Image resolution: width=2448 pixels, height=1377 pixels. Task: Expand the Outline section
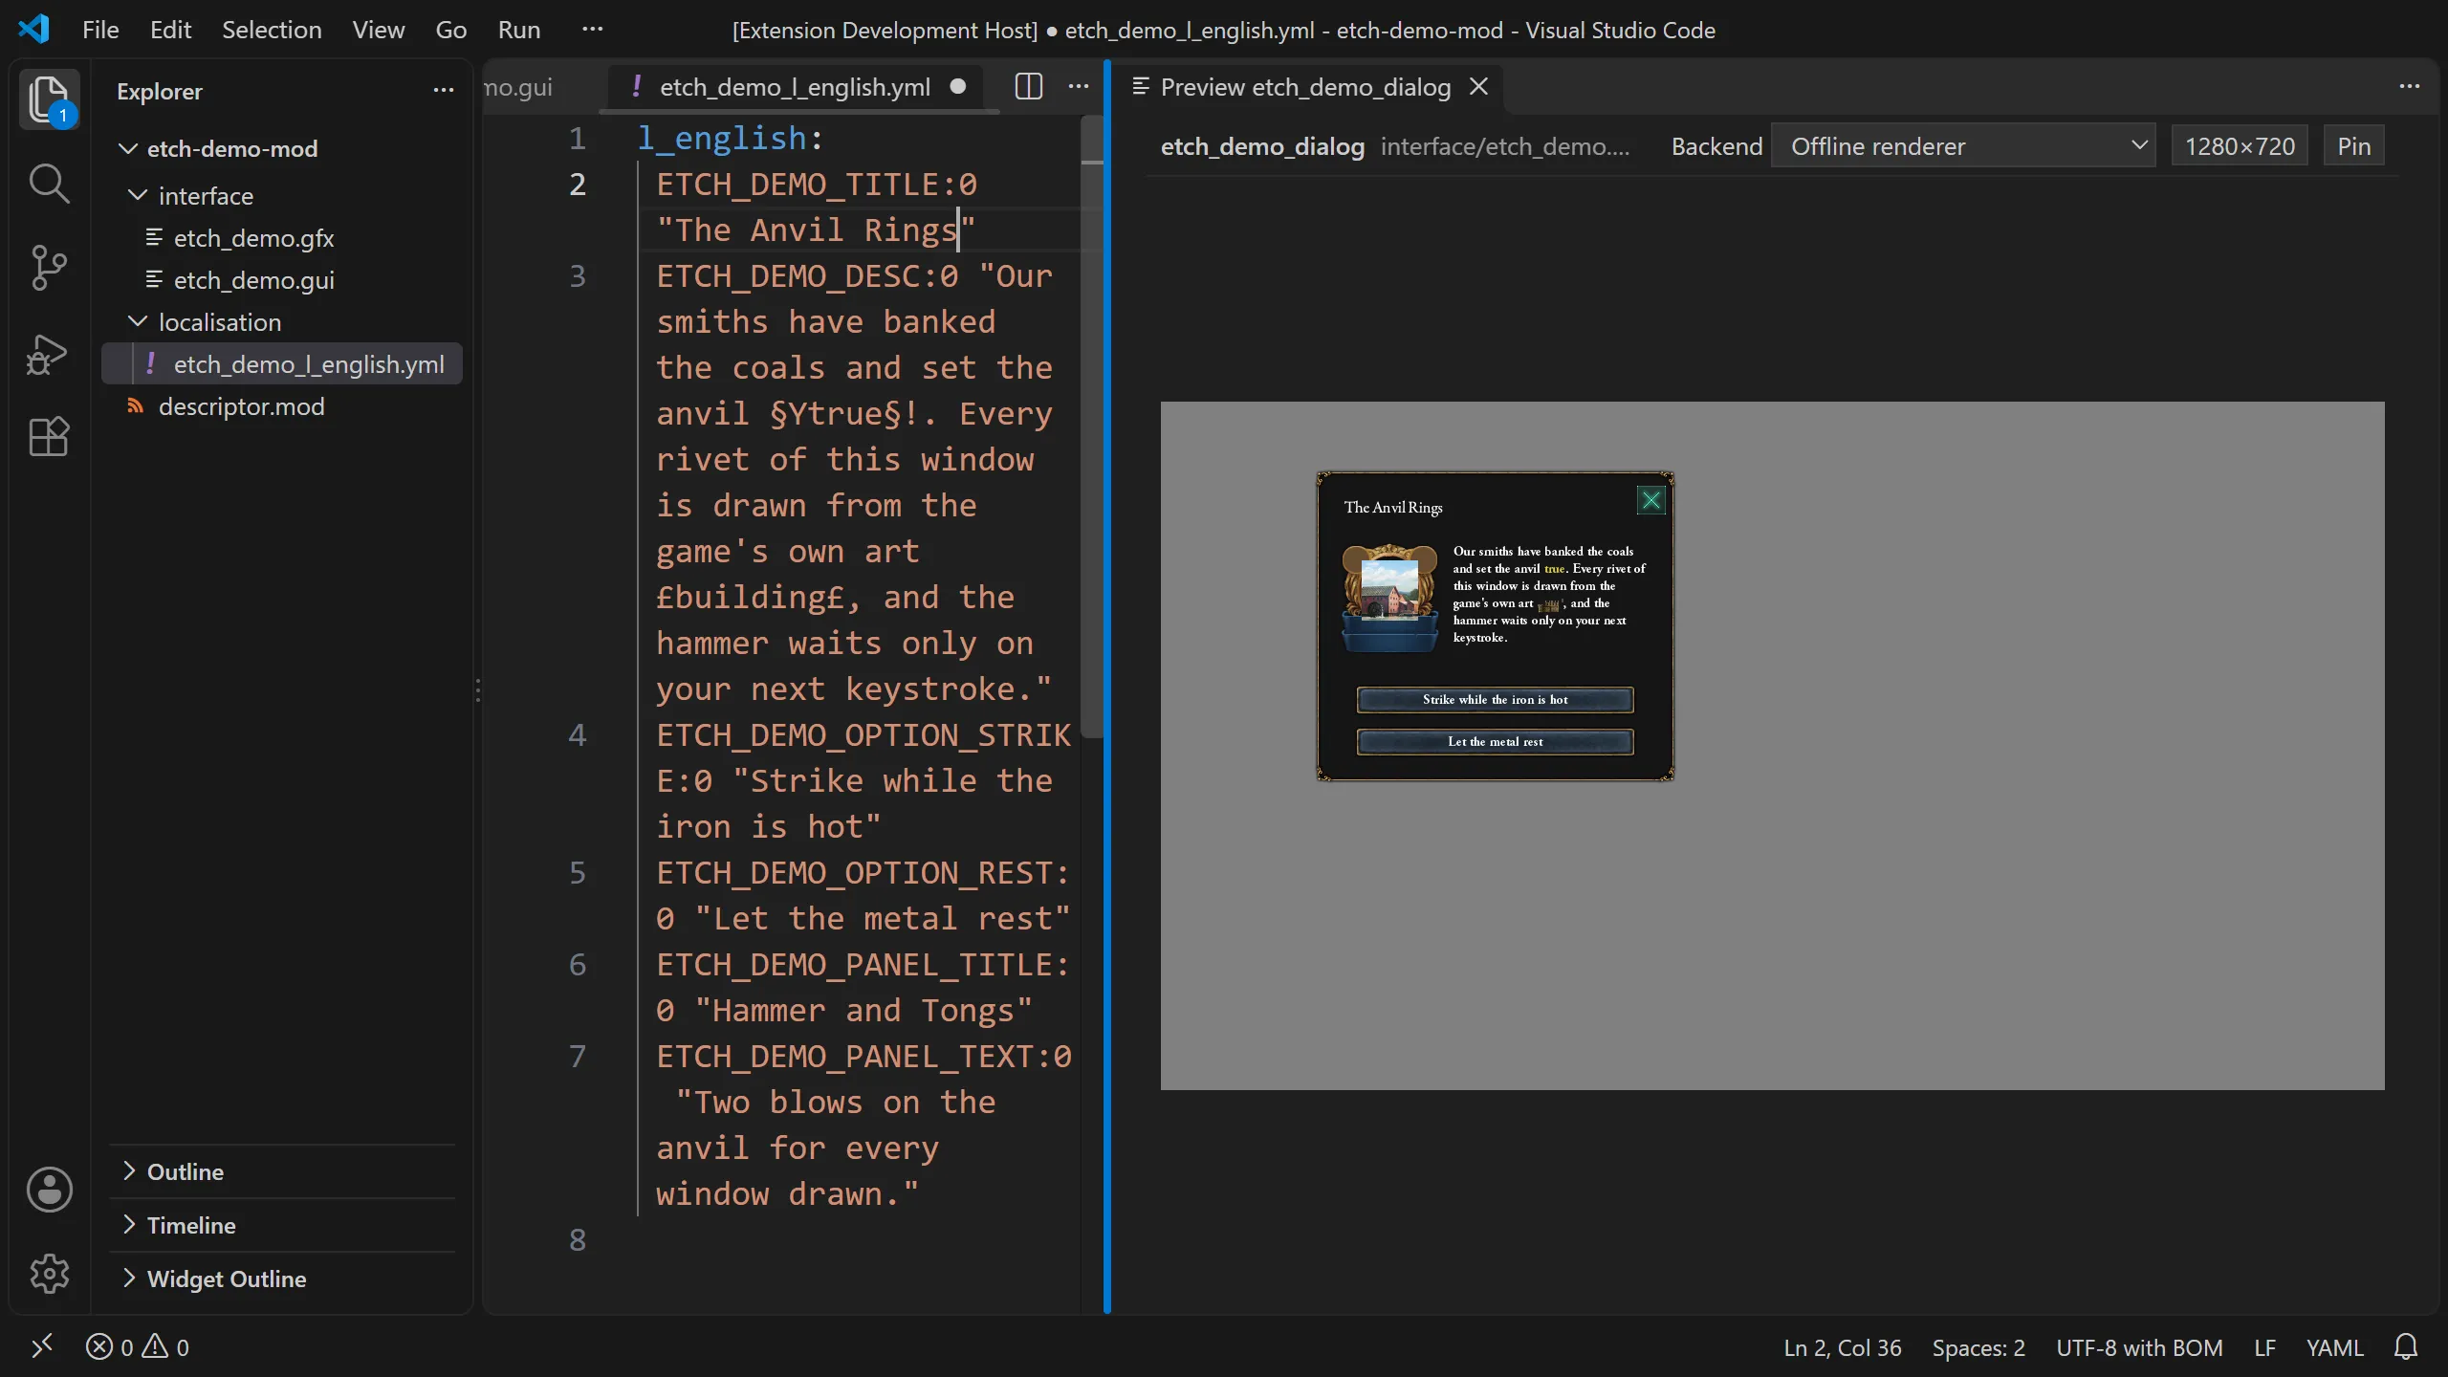pyautogui.click(x=281, y=1171)
